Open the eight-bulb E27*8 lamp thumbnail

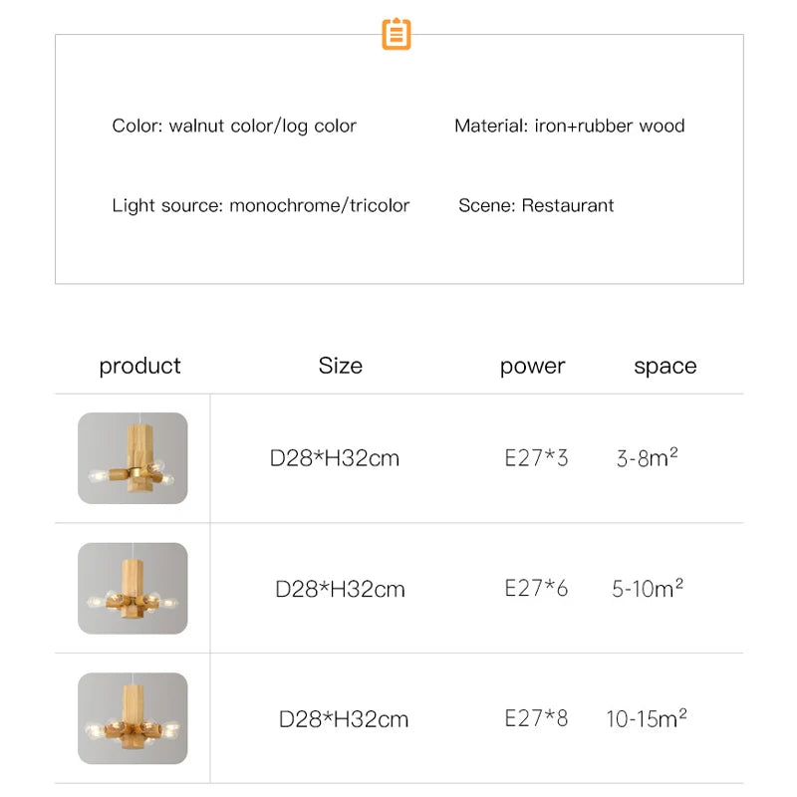(133, 718)
